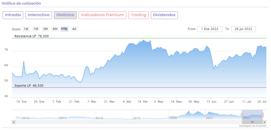
Task: Show All historical data zoom
Action: coord(74,29)
